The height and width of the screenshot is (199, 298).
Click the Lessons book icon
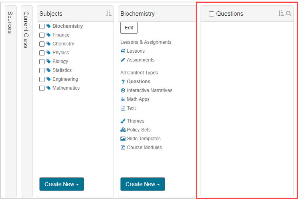(x=123, y=51)
